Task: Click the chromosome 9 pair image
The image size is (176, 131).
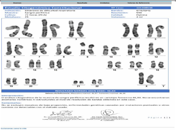Action: pos(87,49)
